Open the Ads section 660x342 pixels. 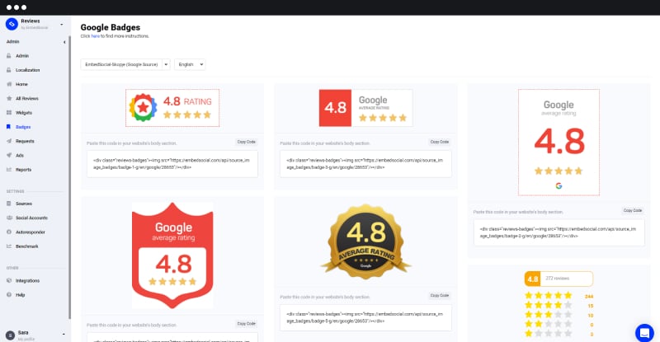(x=20, y=156)
